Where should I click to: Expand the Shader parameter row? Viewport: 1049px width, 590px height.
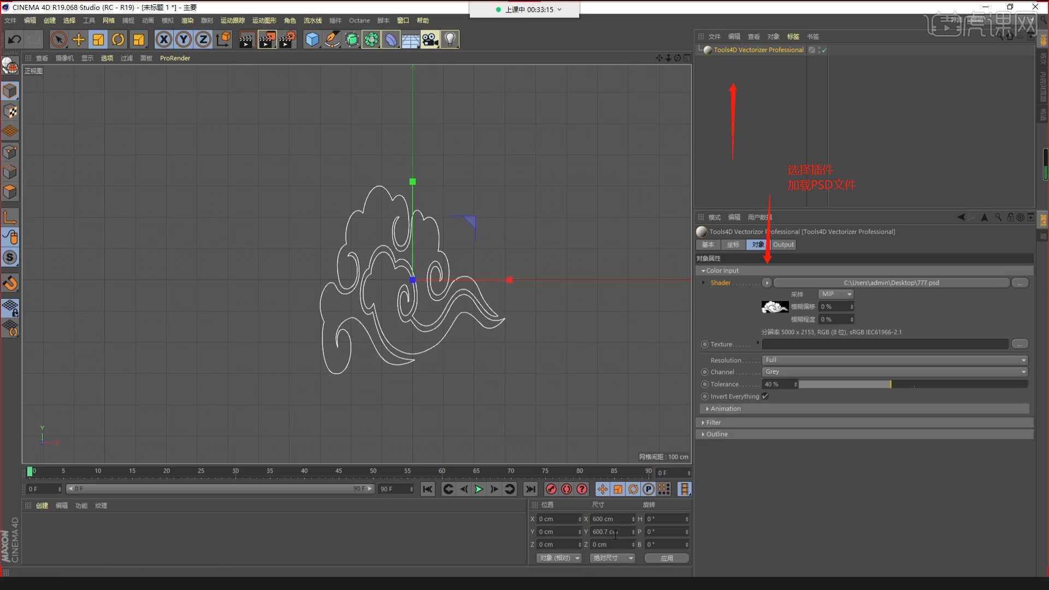click(x=703, y=282)
